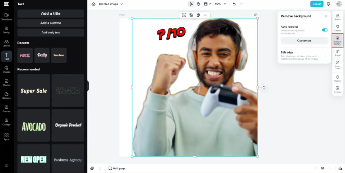Click the Customize button
This screenshot has width=345, height=173.
pos(304,41)
